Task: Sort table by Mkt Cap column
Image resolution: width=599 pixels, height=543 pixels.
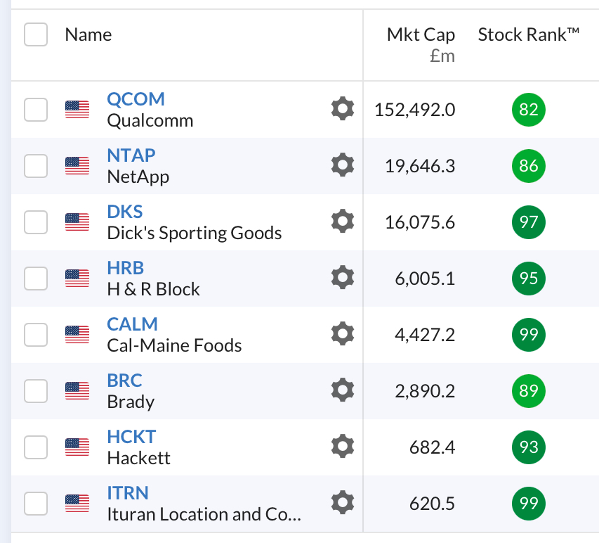Action: click(x=421, y=35)
